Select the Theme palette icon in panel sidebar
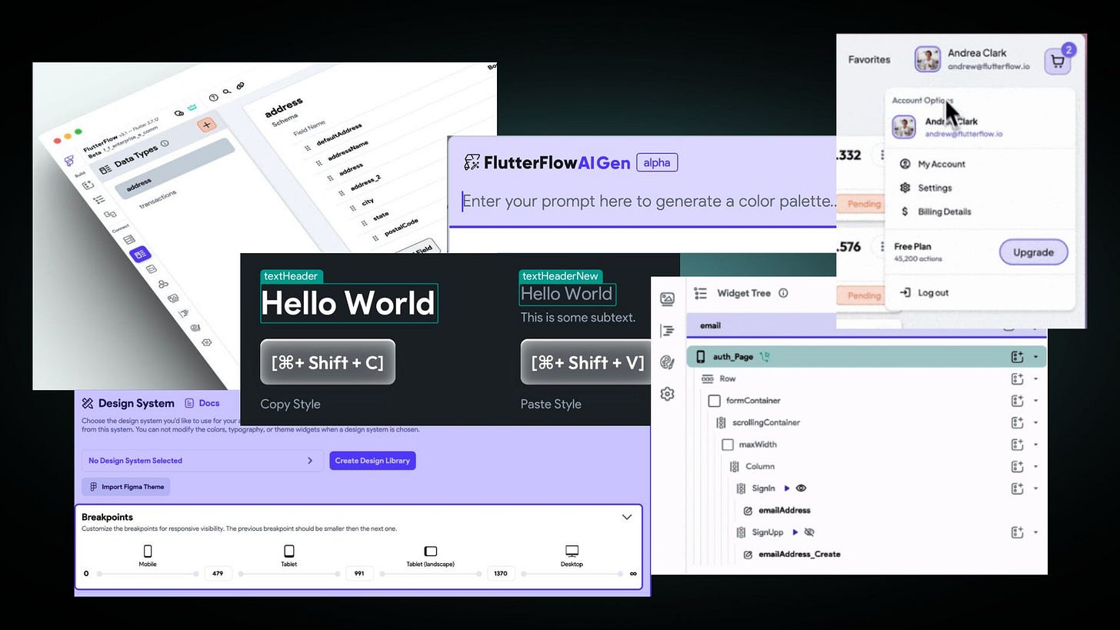 pyautogui.click(x=668, y=362)
